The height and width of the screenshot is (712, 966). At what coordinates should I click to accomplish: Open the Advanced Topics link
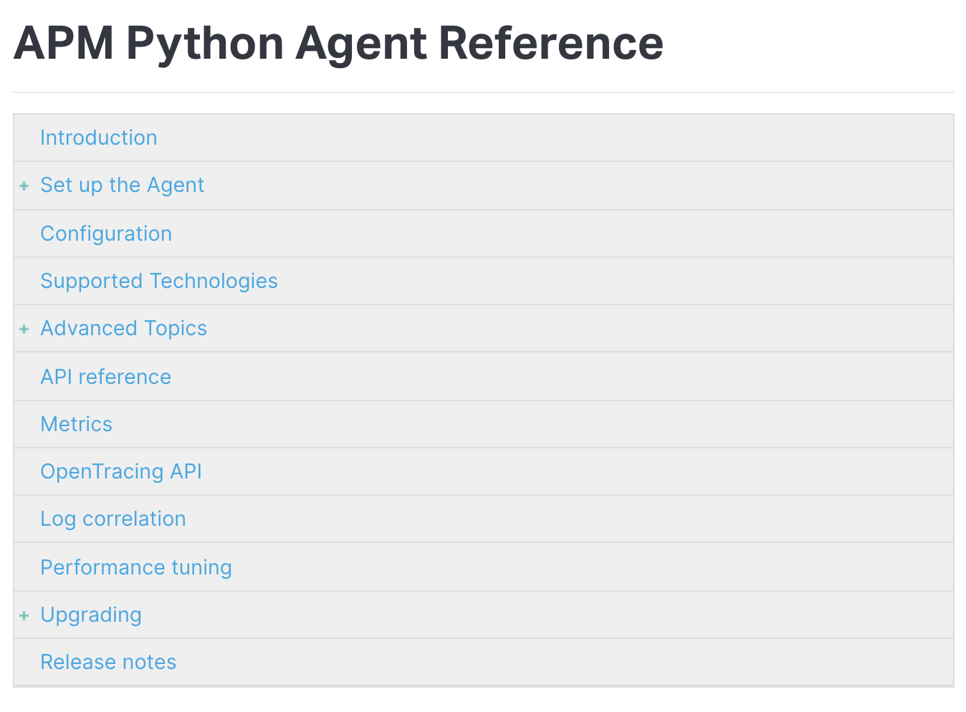pyautogui.click(x=123, y=328)
